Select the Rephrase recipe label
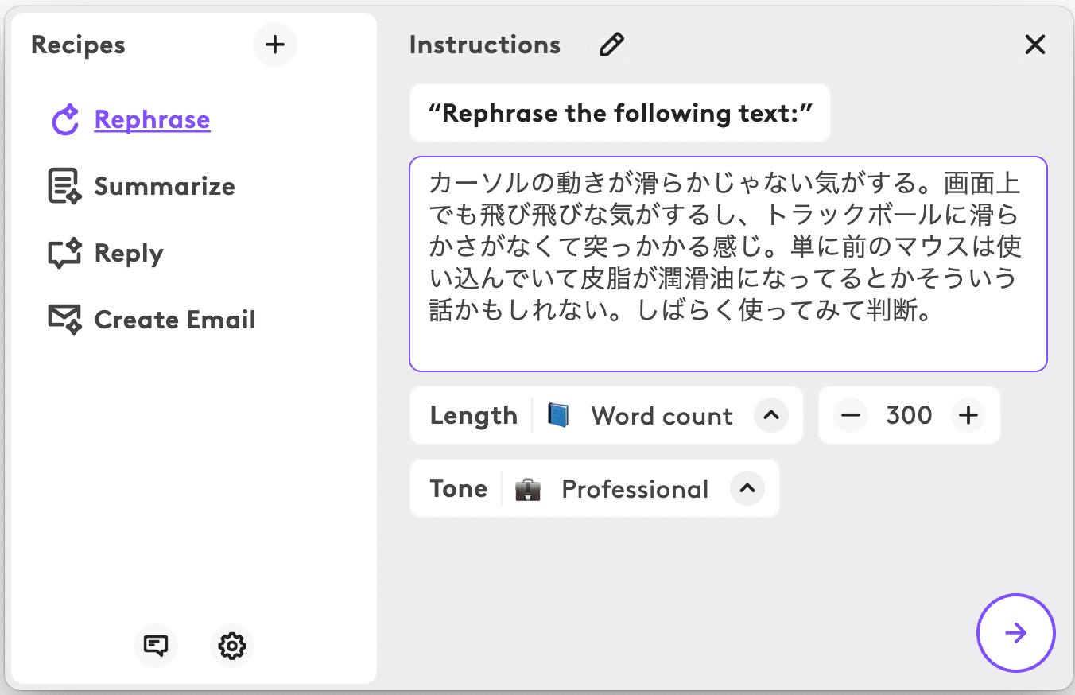Image resolution: width=1075 pixels, height=695 pixels. (153, 120)
